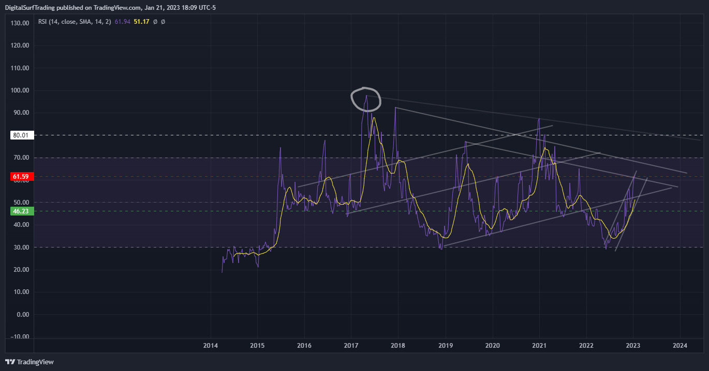This screenshot has width=709, height=371.
Task: Click the 2019 year label
Action: point(445,345)
